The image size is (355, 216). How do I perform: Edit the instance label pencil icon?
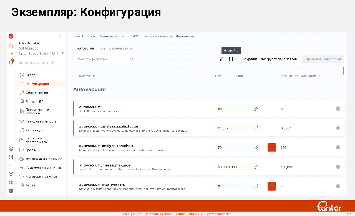coord(53,63)
